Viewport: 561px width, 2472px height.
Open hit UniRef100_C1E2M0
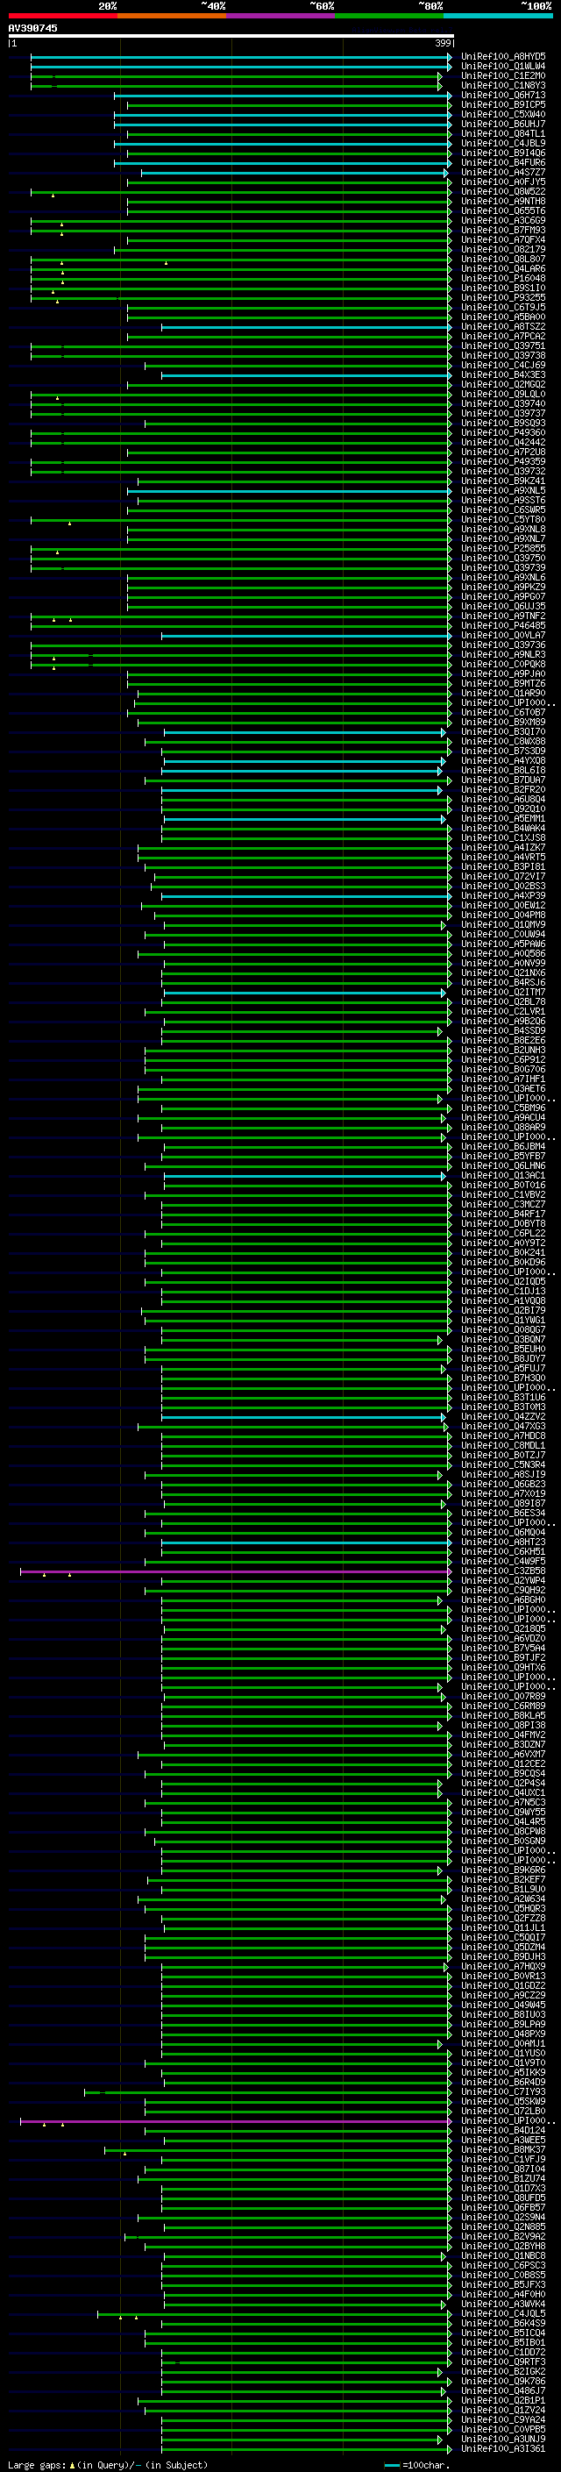point(502,75)
